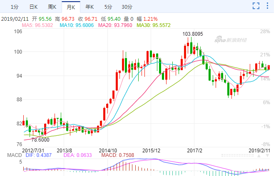The width and height of the screenshot is (276, 176).
Task: Click the 2019/2/11 date axis label
Action: [x=259, y=151]
